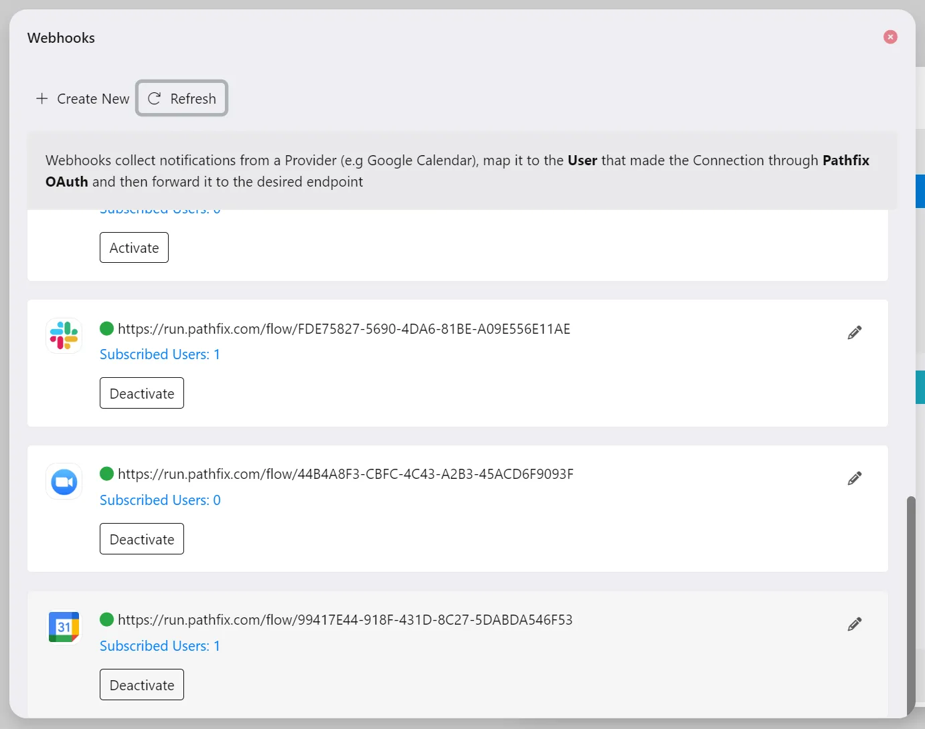Click the URL ending 45ACD6F9093F

click(345, 474)
